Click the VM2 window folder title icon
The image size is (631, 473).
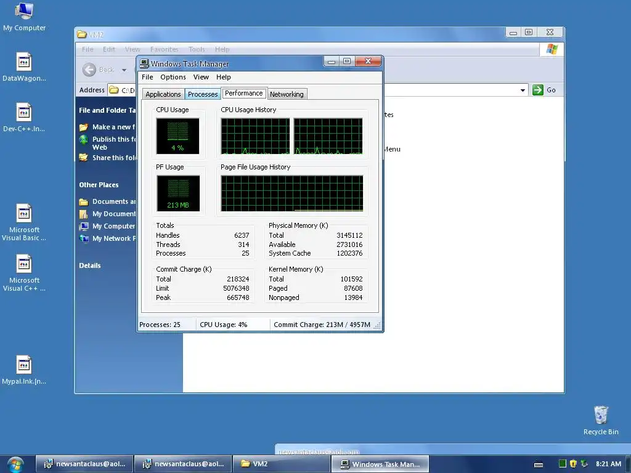coord(82,34)
